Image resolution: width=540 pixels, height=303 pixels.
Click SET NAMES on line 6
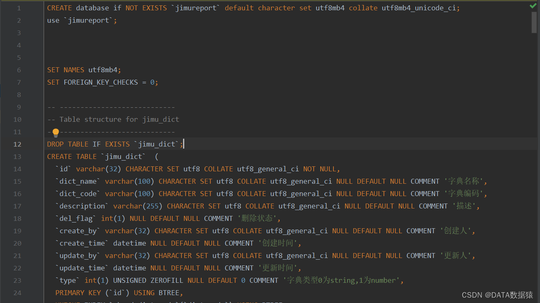[x=66, y=70]
